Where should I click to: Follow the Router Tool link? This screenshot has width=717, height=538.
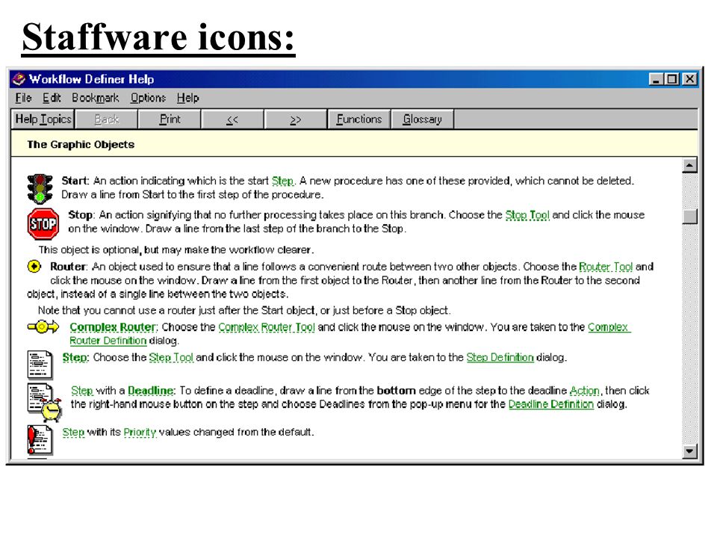(x=606, y=266)
